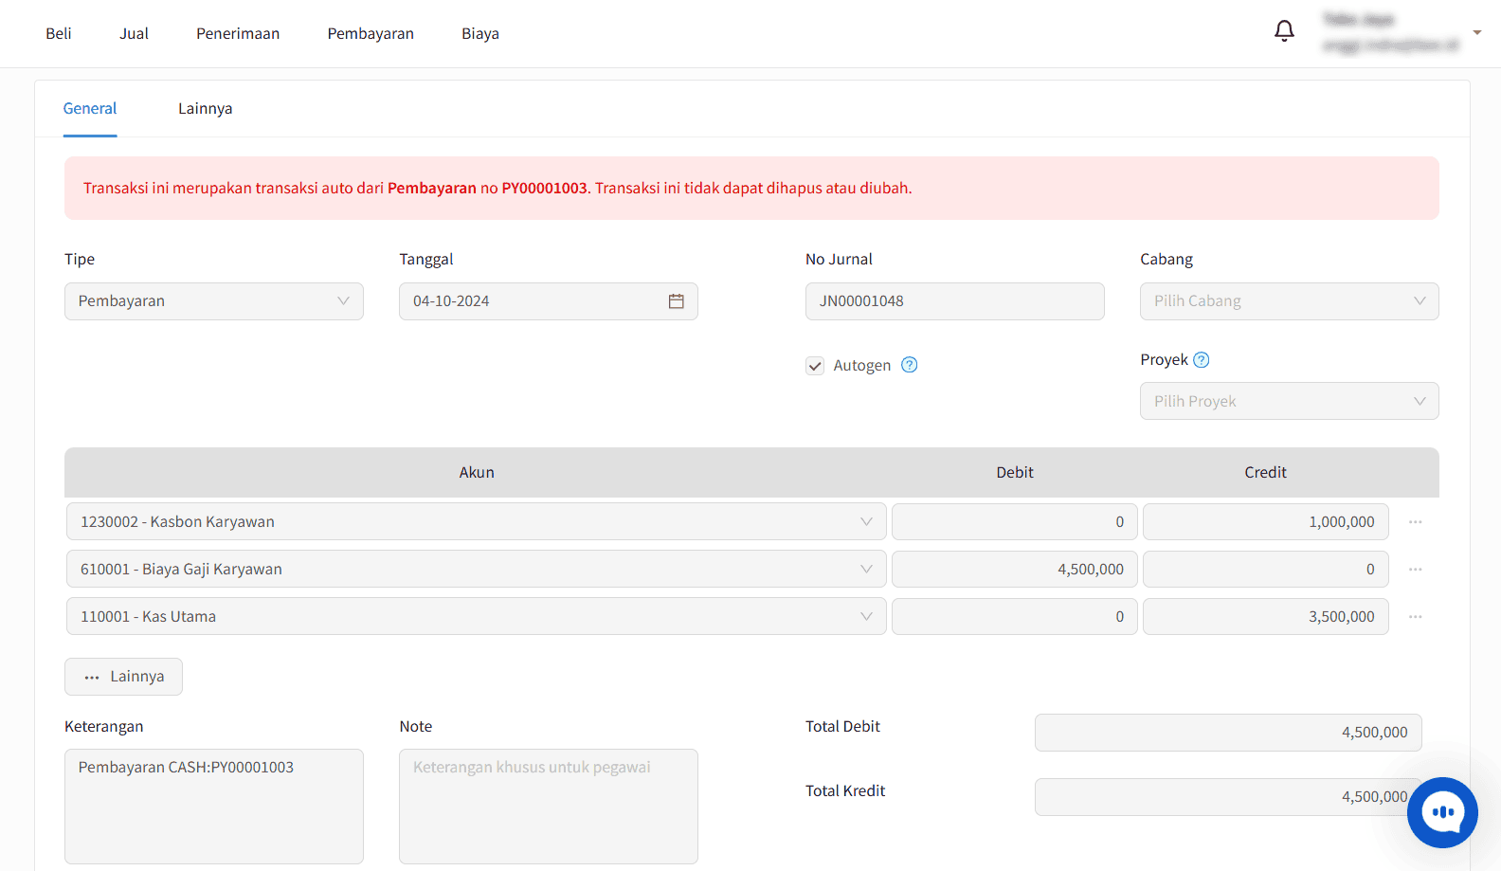The image size is (1501, 871).
Task: Click the calendar icon in Tanggal field
Action: (676, 301)
